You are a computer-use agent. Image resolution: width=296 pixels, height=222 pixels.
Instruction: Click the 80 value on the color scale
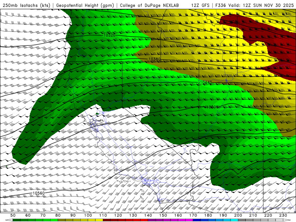[x=58, y=215]
